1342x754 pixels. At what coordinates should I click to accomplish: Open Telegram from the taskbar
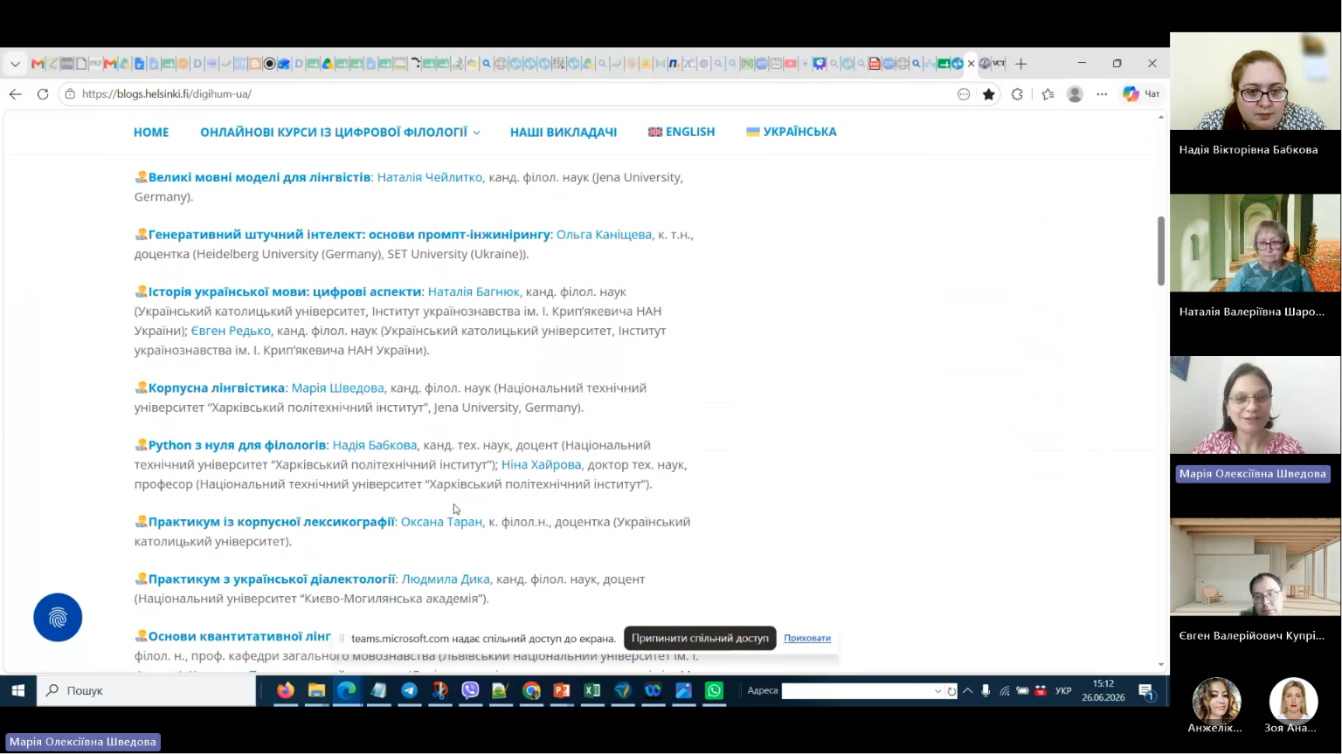tap(409, 690)
